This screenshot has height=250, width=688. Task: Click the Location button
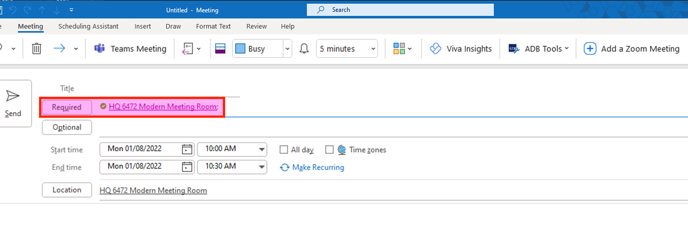coord(67,190)
